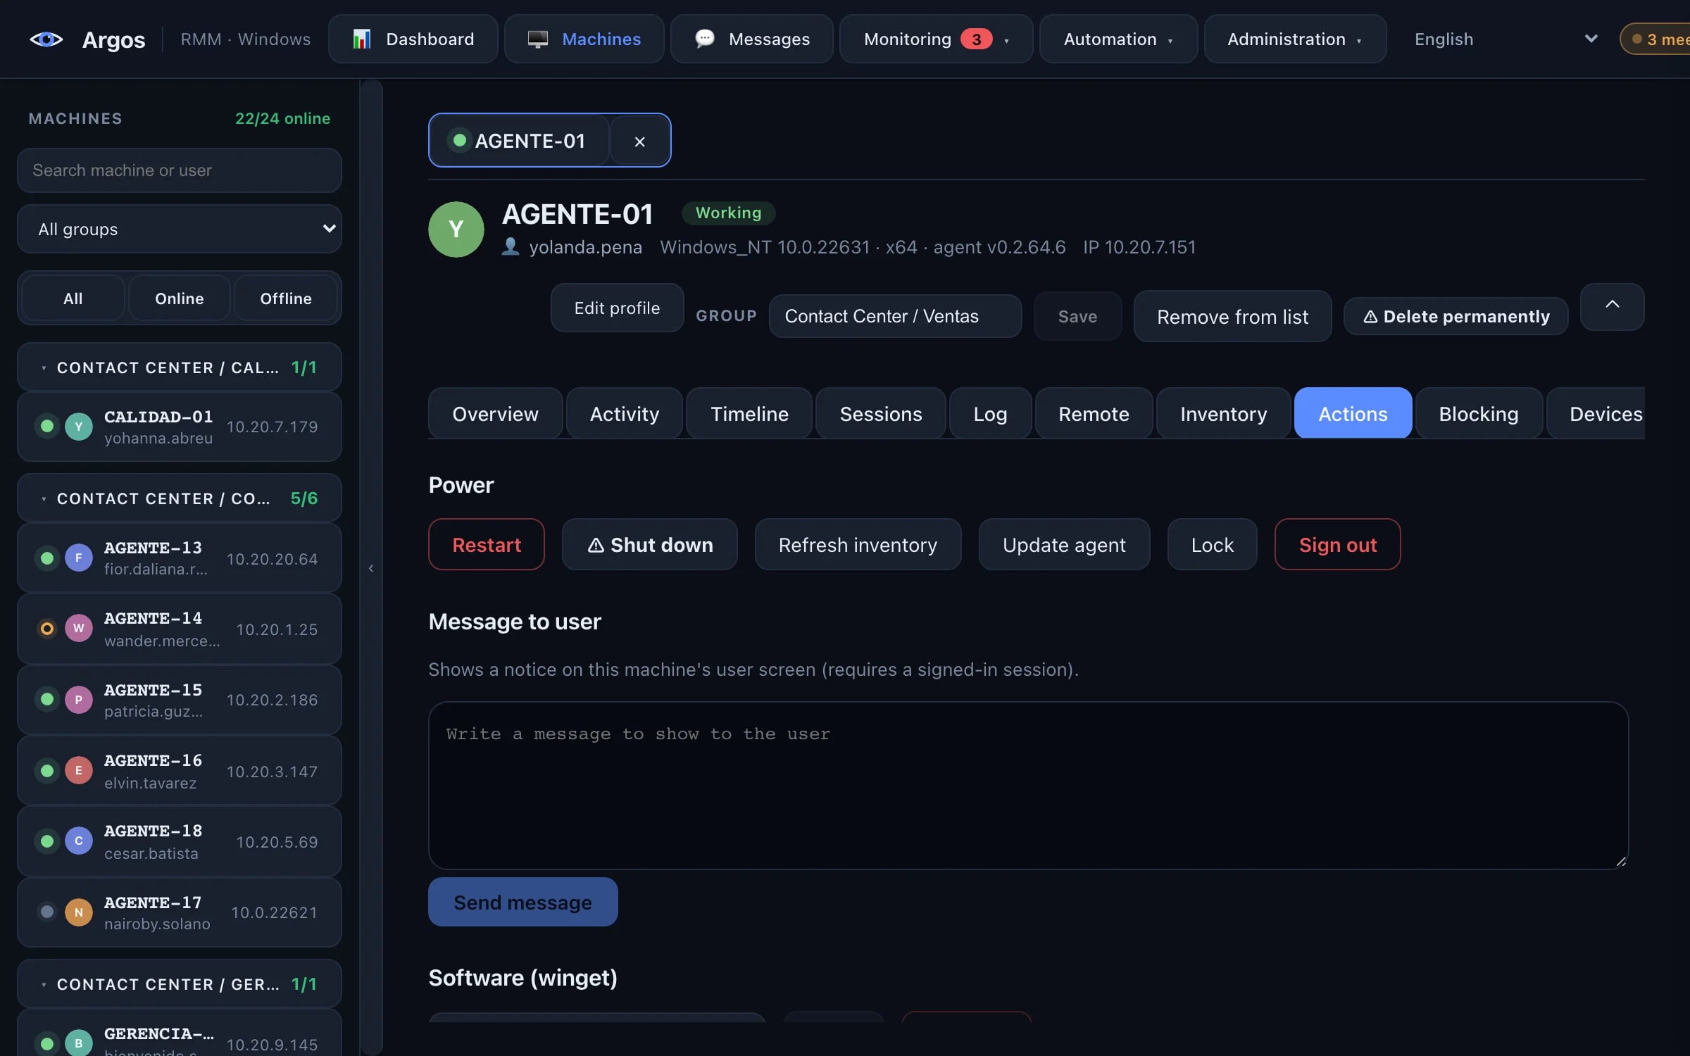
Task: Click Edit profile button
Action: [x=617, y=308]
